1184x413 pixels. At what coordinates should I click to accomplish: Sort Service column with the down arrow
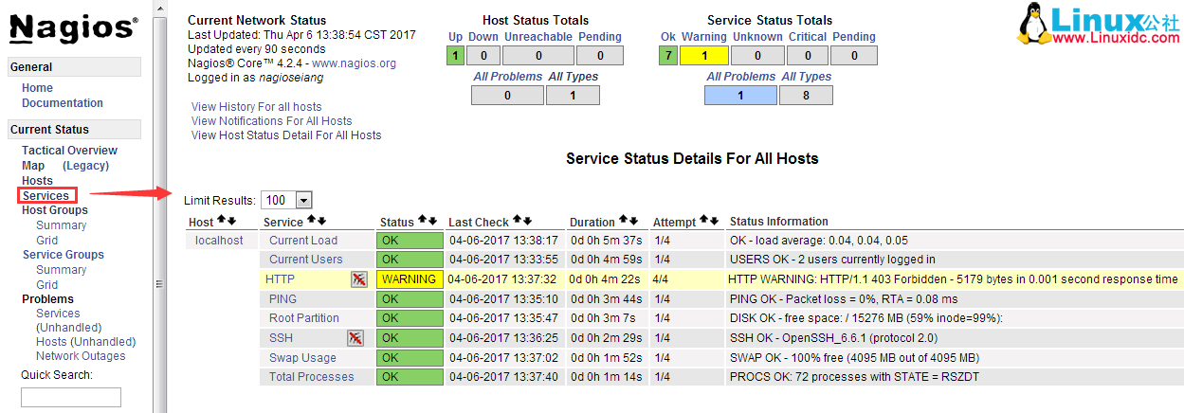(321, 223)
